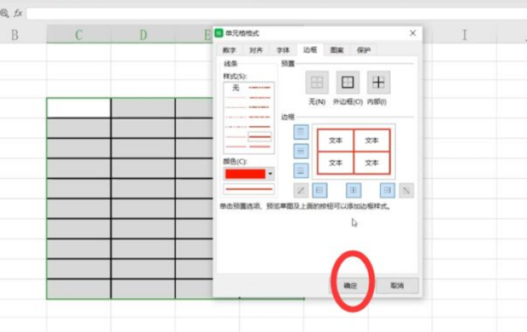Apply the 外边框(O) outline preset

[x=348, y=83]
